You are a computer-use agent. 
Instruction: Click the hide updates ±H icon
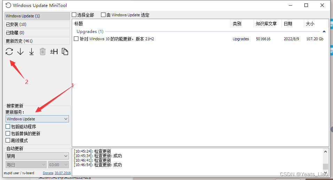tap(54, 52)
